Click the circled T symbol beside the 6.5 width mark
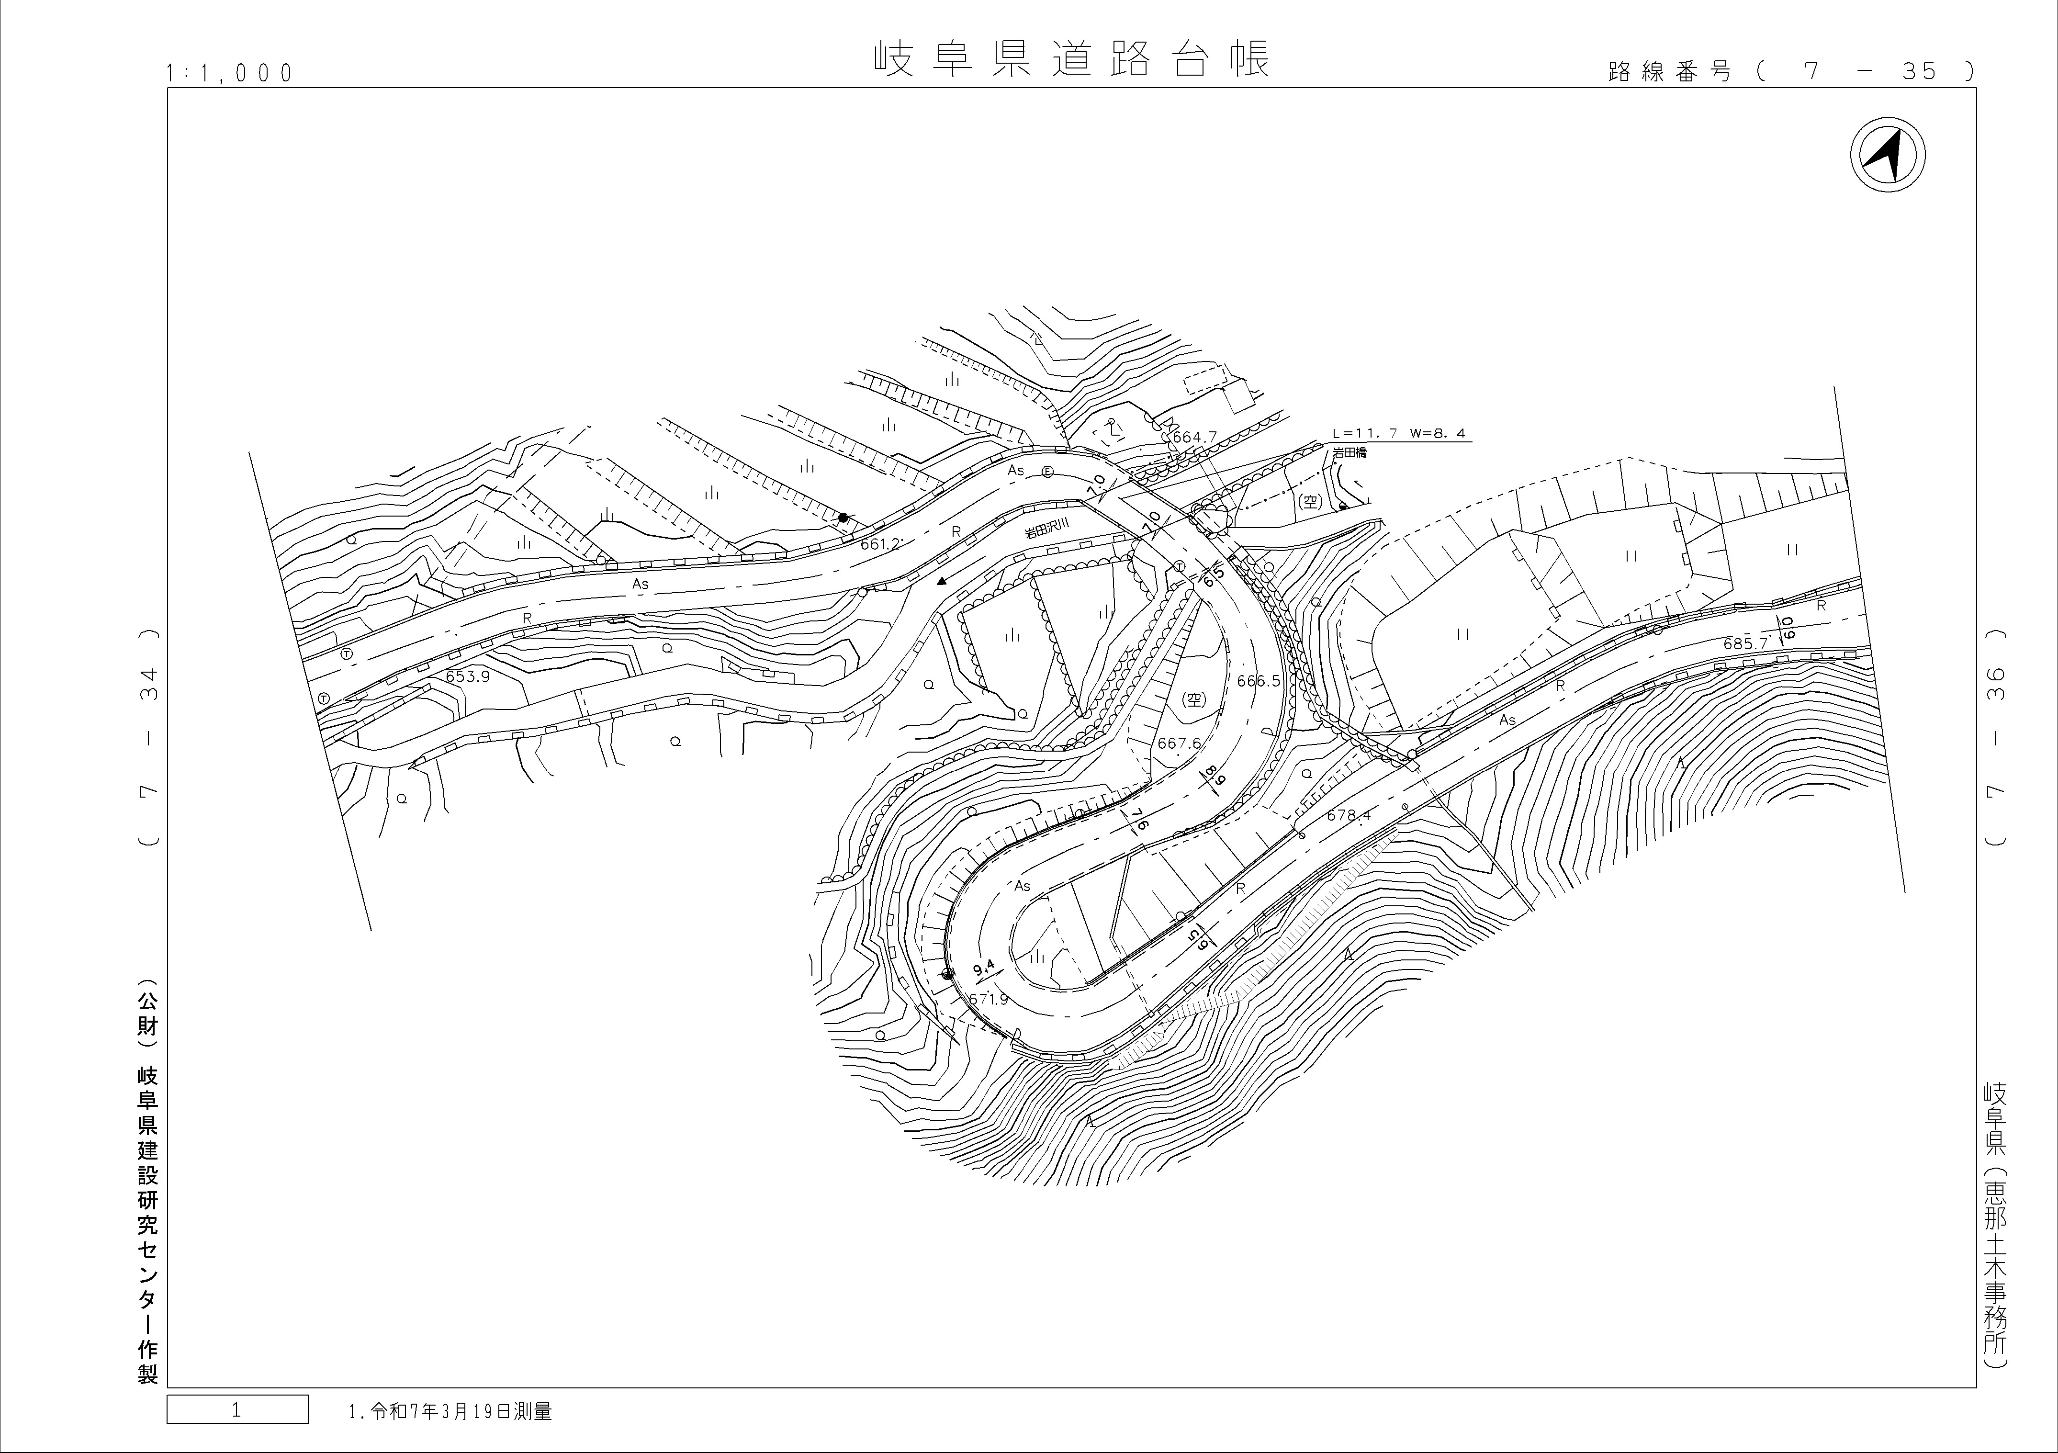Image resolution: width=2058 pixels, height=1453 pixels. (x=1180, y=566)
